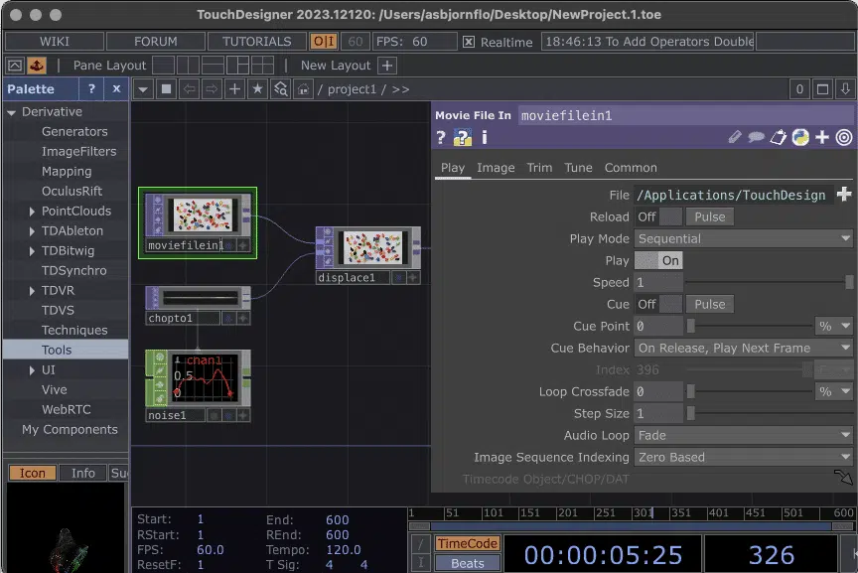Show operator info popup icon

click(x=485, y=137)
